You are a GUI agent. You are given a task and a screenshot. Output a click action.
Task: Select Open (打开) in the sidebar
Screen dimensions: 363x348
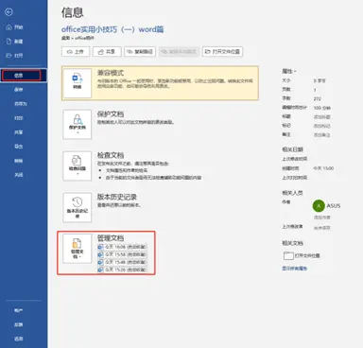tap(14, 56)
